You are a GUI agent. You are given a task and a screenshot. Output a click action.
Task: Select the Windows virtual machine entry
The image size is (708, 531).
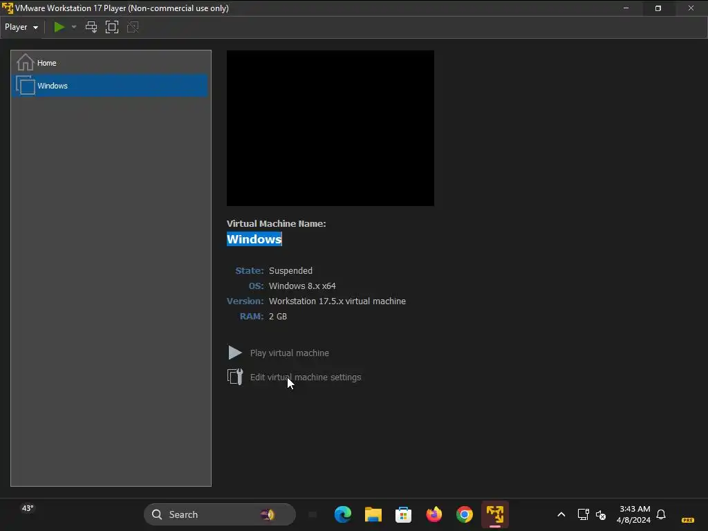pos(110,86)
